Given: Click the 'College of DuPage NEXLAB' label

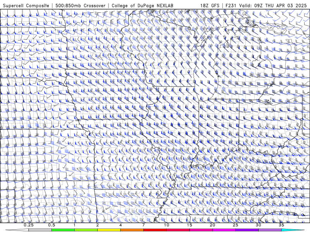Looking at the screenshot, I should point(142,5).
